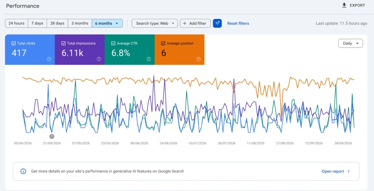Select the 7 days date range
374x191 pixels.
coord(38,23)
